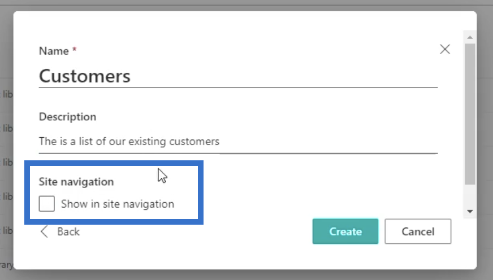This screenshot has height=280, width=493.
Task: Click into the Description text field
Action: pos(238,142)
